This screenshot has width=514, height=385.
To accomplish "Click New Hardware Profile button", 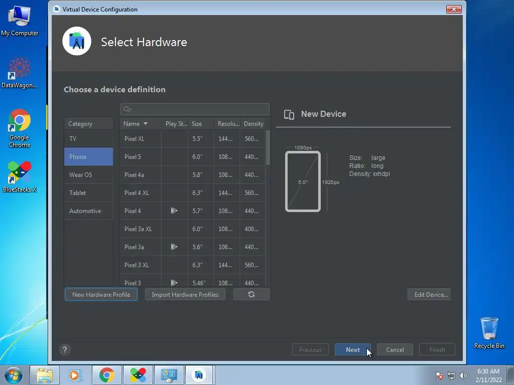I will pyautogui.click(x=101, y=294).
